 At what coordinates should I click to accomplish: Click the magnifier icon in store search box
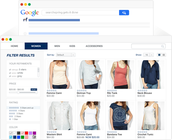[162, 46]
